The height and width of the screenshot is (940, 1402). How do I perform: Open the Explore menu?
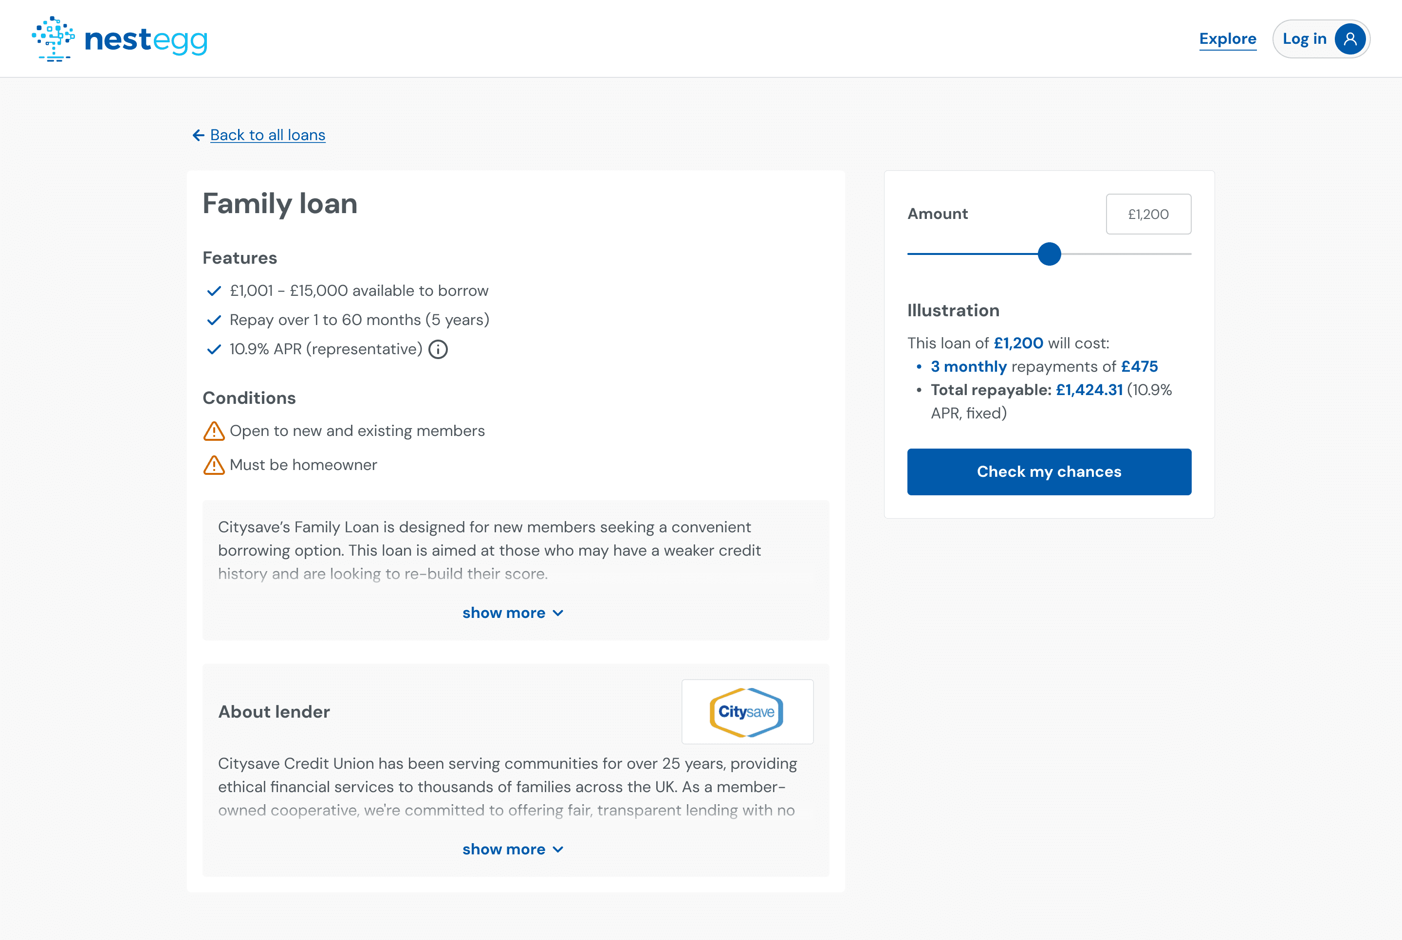(x=1228, y=38)
